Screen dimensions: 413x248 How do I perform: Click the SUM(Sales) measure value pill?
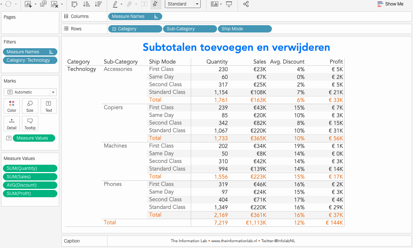(x=30, y=177)
